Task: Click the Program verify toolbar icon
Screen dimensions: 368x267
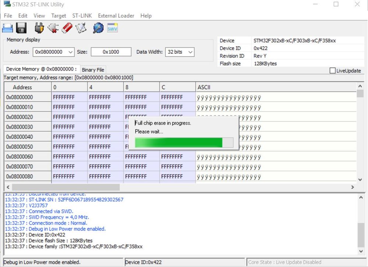Action: click(81, 28)
